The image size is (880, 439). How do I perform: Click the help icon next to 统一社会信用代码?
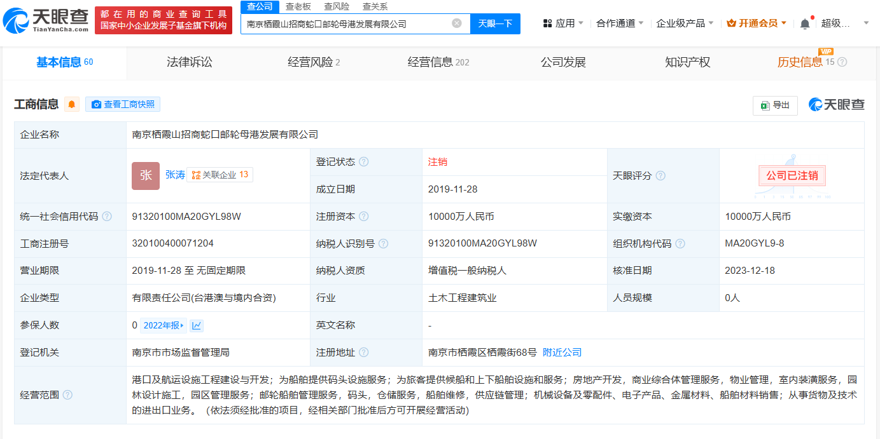click(x=107, y=217)
